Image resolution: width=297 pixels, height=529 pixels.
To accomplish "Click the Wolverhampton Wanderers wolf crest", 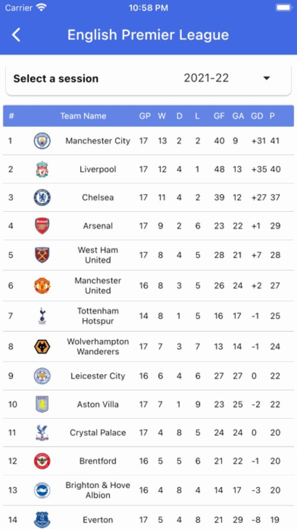I will click(x=42, y=347).
